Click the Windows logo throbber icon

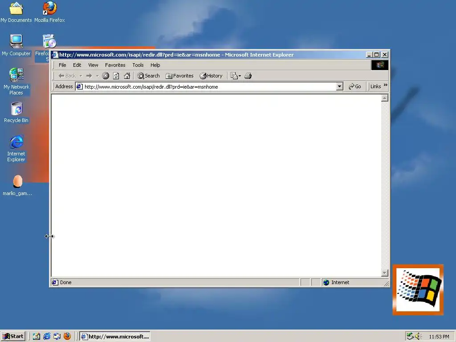(x=379, y=65)
